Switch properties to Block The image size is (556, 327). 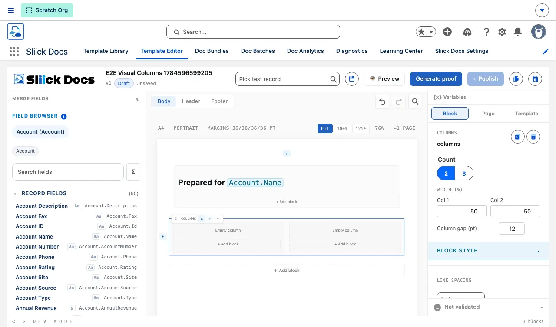[450, 114]
